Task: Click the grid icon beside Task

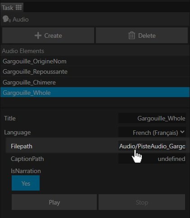Action: 18,8
